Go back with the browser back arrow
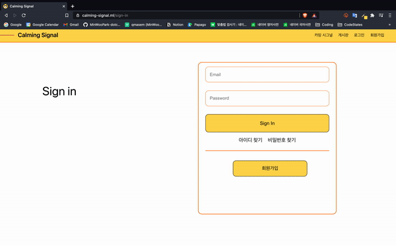This screenshot has height=247, width=396. (x=6, y=15)
